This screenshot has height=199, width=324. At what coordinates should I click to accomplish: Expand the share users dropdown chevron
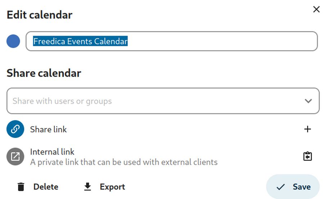(x=308, y=101)
